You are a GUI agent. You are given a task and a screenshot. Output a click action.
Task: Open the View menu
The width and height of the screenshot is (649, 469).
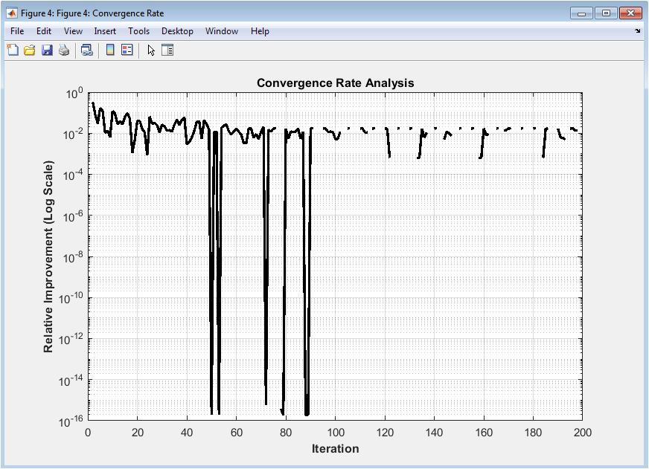tap(73, 31)
